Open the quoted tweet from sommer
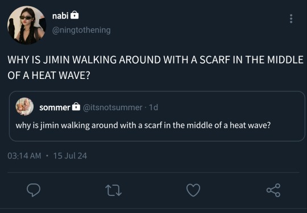Image resolution: width=307 pixels, height=213 pixels. (157, 116)
